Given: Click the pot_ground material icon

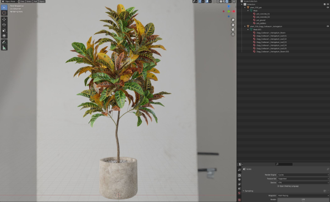Looking at the screenshot, I should [x=254, y=20].
